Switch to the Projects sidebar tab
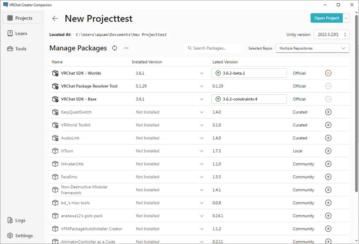The width and height of the screenshot is (359, 244). tap(22, 18)
